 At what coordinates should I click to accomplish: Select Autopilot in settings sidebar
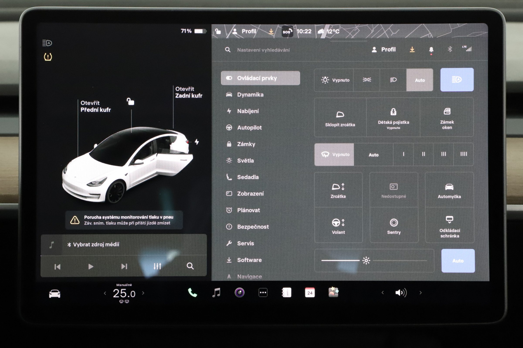[x=249, y=128]
